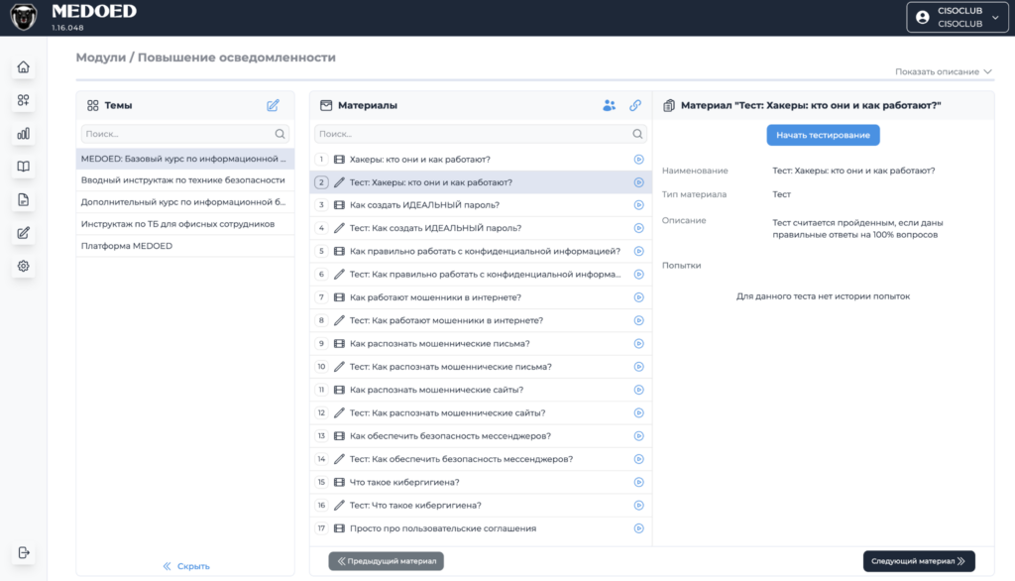Open the edit pencil icon in sidebar
Image resolution: width=1015 pixels, height=581 pixels.
[24, 233]
